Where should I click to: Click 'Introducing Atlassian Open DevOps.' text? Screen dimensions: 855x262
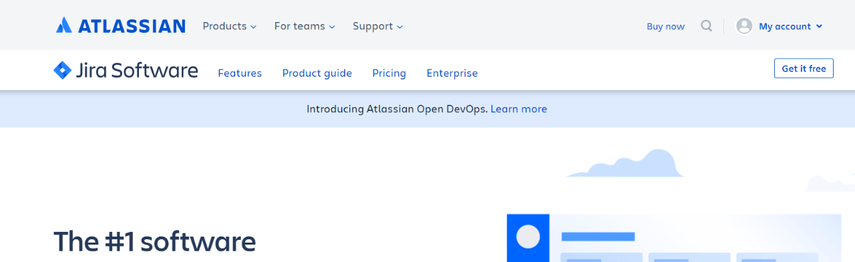pyautogui.click(x=397, y=109)
